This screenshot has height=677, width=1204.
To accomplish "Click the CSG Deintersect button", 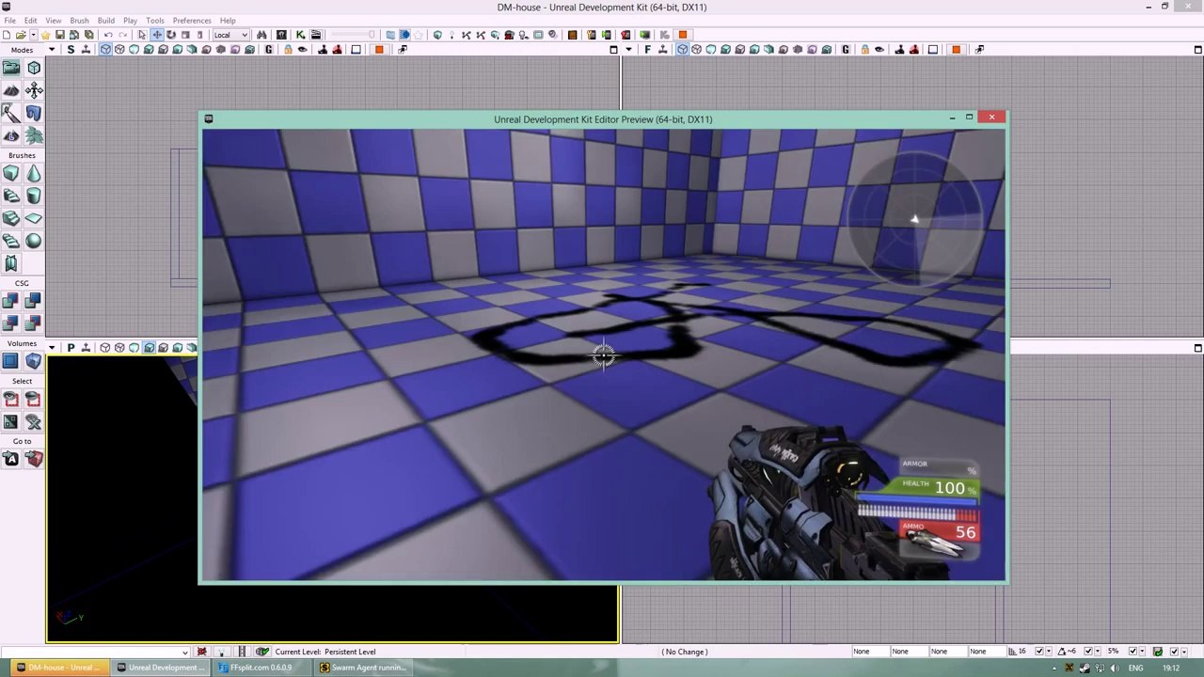I will click(34, 323).
